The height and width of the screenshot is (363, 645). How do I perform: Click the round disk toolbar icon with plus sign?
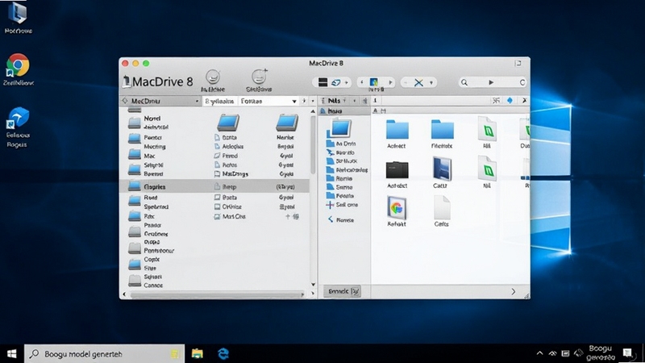pyautogui.click(x=259, y=76)
